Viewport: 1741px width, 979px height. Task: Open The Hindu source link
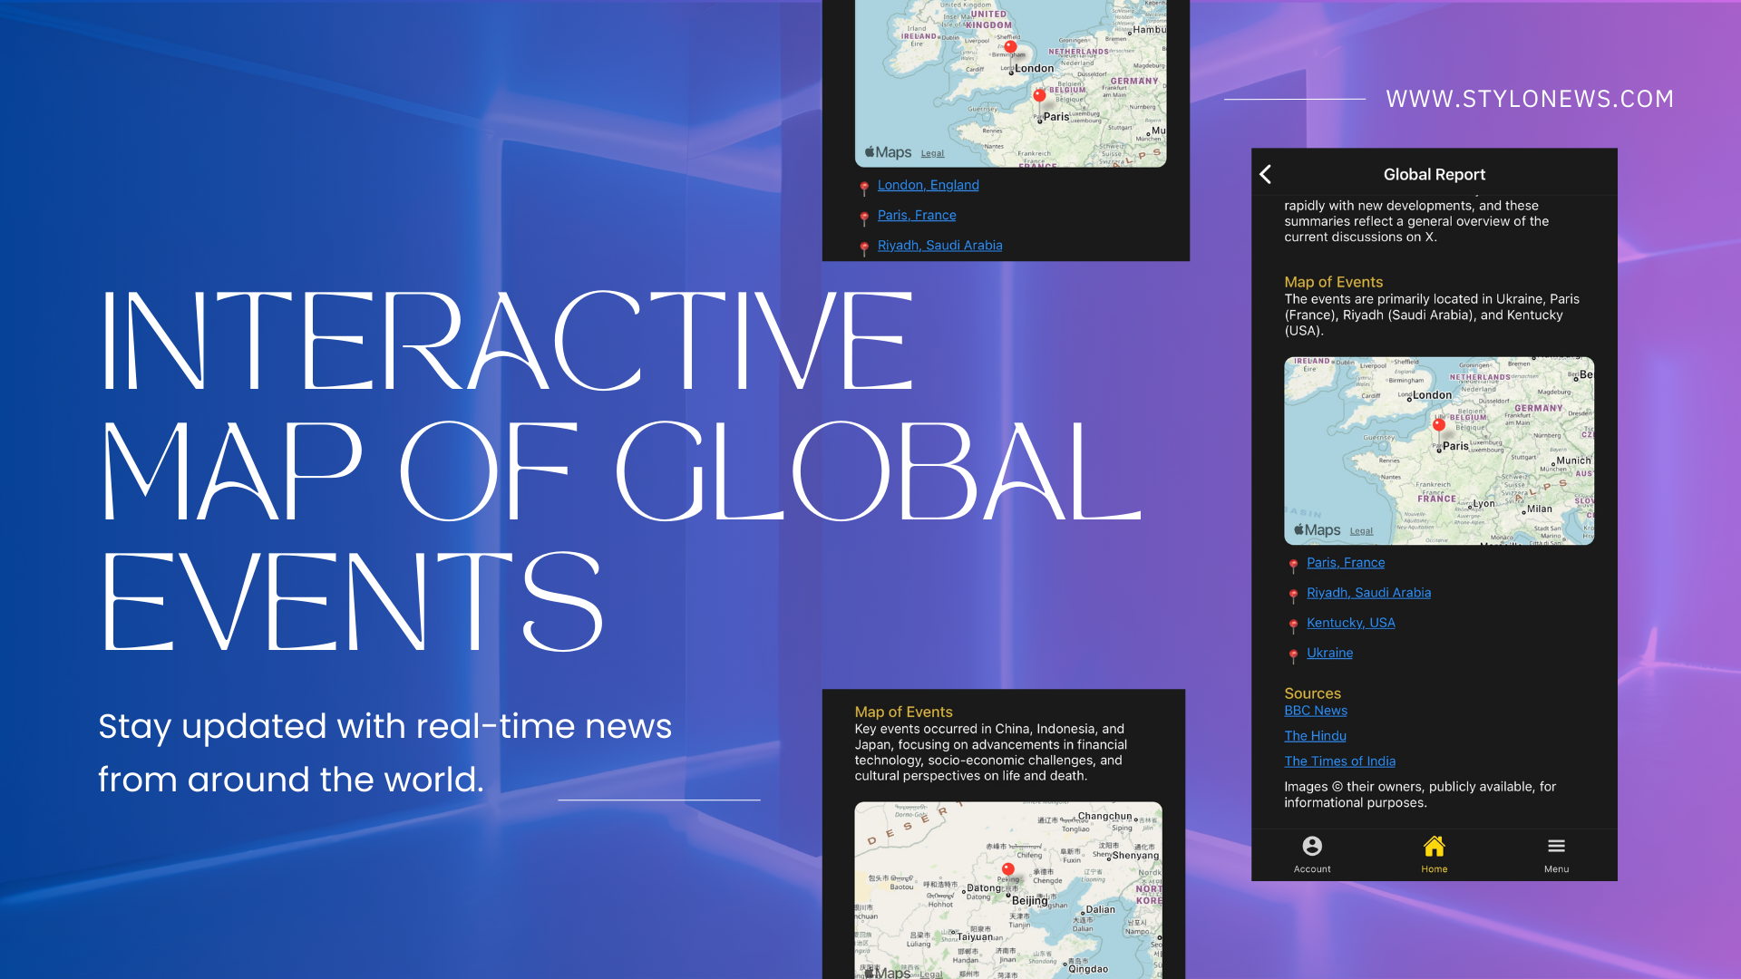1315,736
